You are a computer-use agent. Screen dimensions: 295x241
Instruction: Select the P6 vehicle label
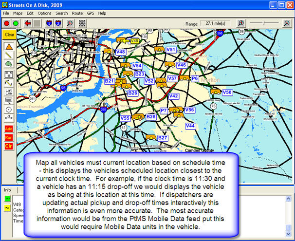[195, 78]
